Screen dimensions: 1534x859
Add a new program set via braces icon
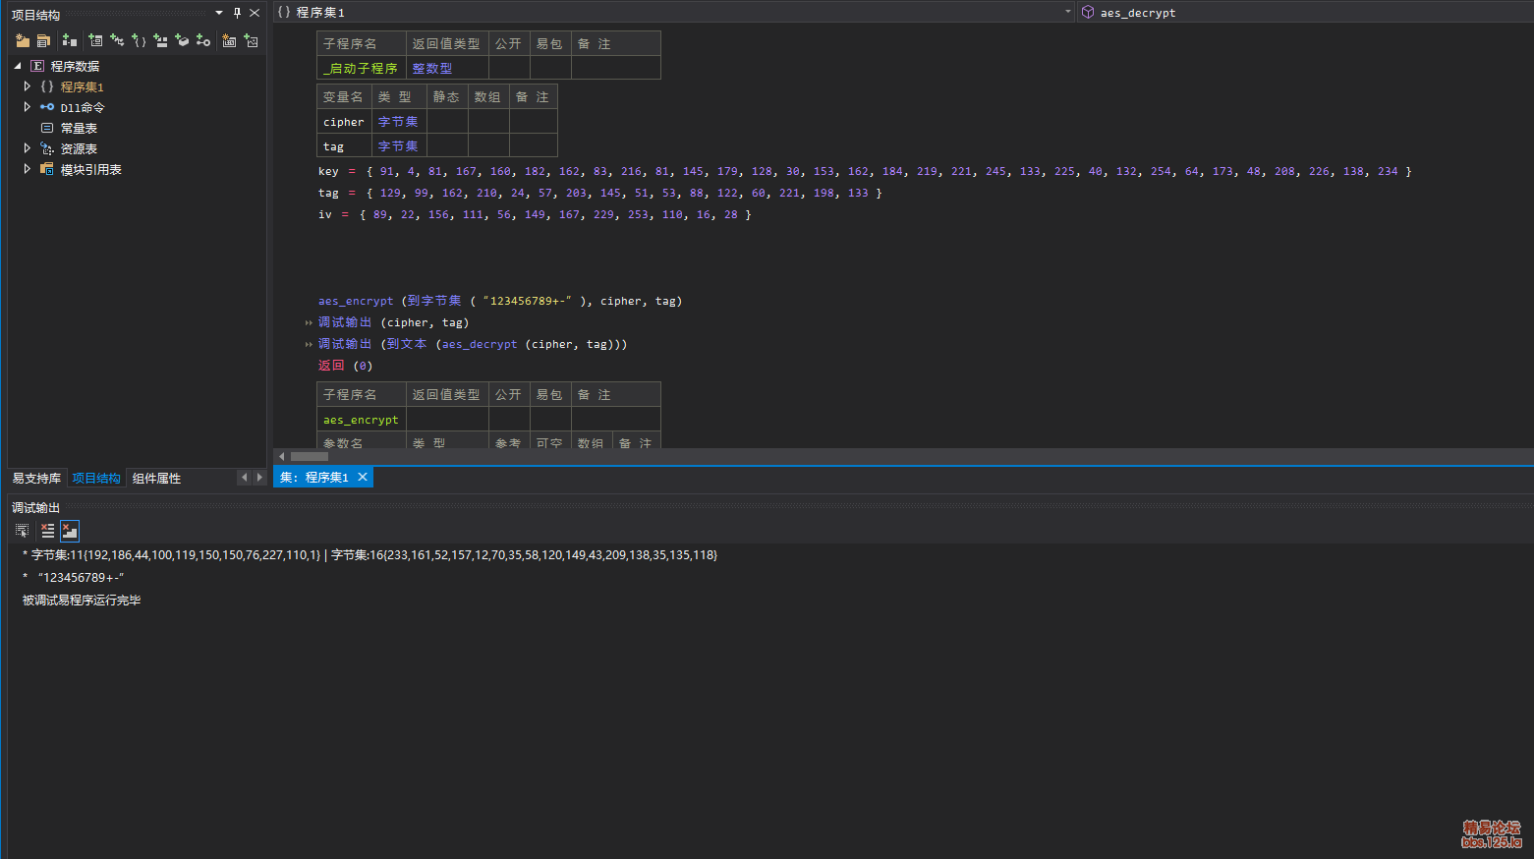tap(139, 40)
